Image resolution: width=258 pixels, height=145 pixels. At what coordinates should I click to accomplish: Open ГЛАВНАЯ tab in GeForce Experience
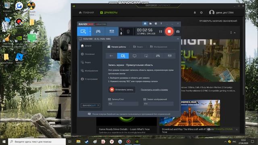click(x=86, y=12)
